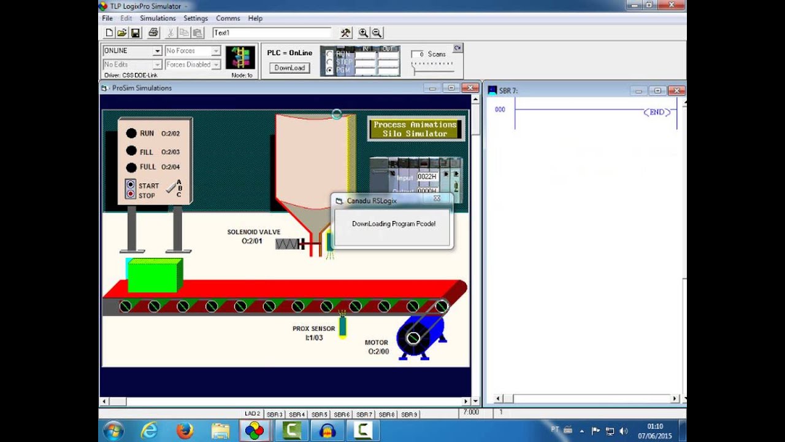The image size is (785, 442).
Task: Click the green box on the conveyor
Action: [155, 275]
